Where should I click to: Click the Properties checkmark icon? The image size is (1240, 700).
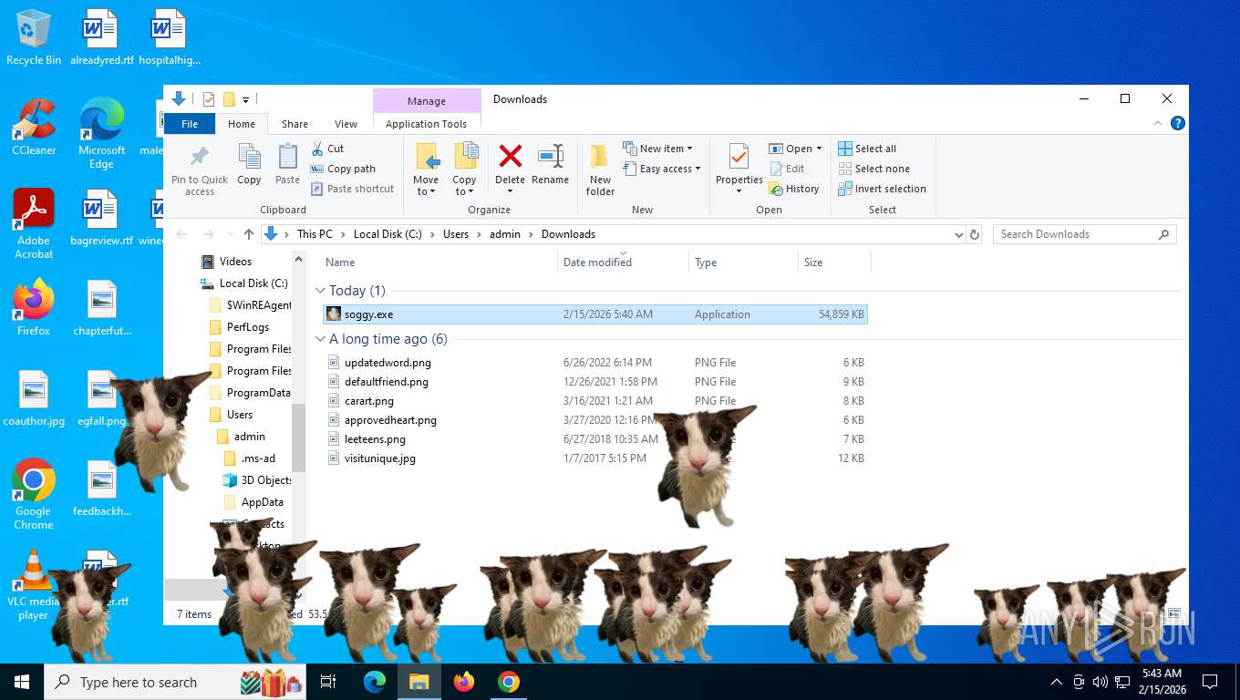(x=739, y=156)
